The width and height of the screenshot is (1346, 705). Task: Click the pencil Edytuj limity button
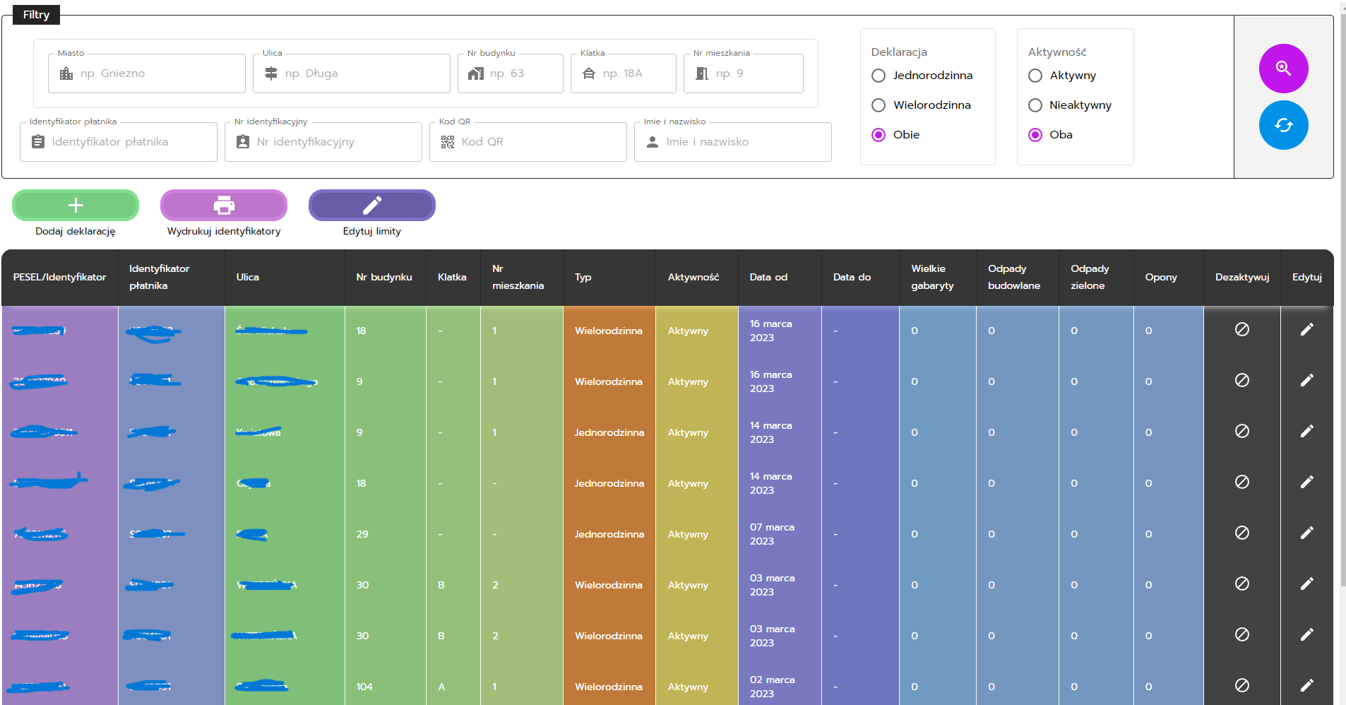[x=372, y=205]
